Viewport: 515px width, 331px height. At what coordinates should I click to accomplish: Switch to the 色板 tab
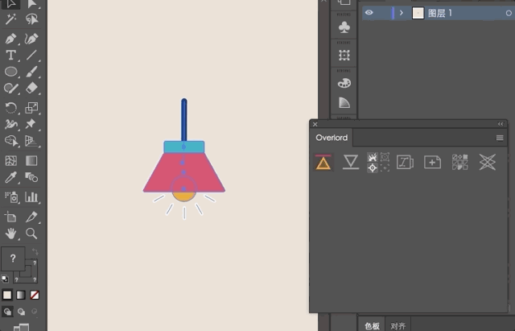[372, 325]
